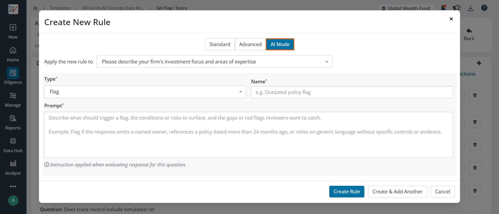The image size is (499, 214).
Task: Close the Create New Rule dialog
Action: [x=451, y=19]
